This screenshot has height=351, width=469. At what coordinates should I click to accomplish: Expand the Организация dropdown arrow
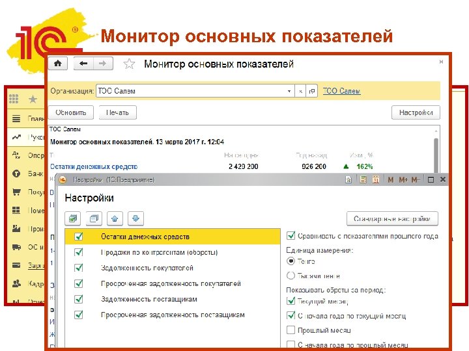pyautogui.click(x=289, y=91)
